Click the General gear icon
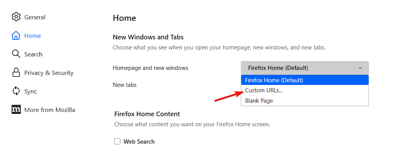 [16, 17]
